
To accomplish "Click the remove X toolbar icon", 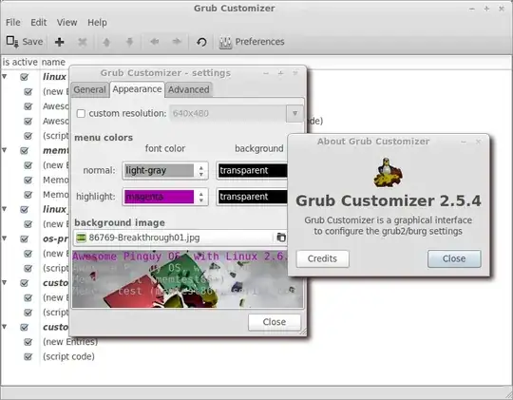I will pyautogui.click(x=83, y=42).
